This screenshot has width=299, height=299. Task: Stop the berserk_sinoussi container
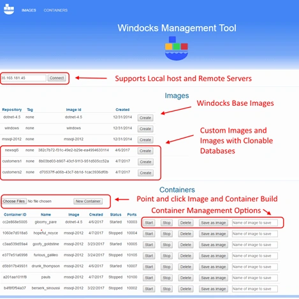click(x=166, y=289)
